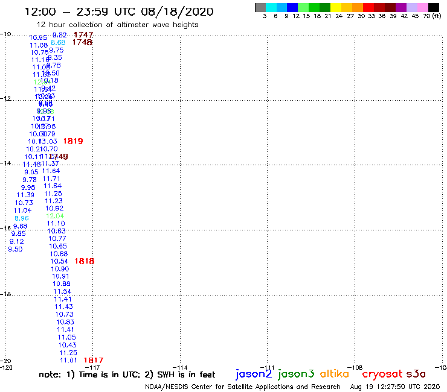The width and height of the screenshot is (447, 392).
Task: Click the orange swatch in the color scale
Action: coord(358,7)
